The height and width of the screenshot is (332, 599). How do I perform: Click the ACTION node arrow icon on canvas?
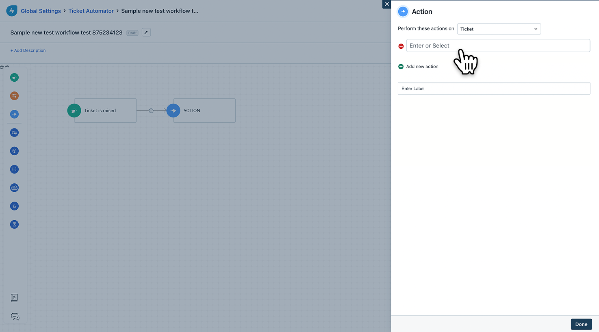pyautogui.click(x=173, y=111)
